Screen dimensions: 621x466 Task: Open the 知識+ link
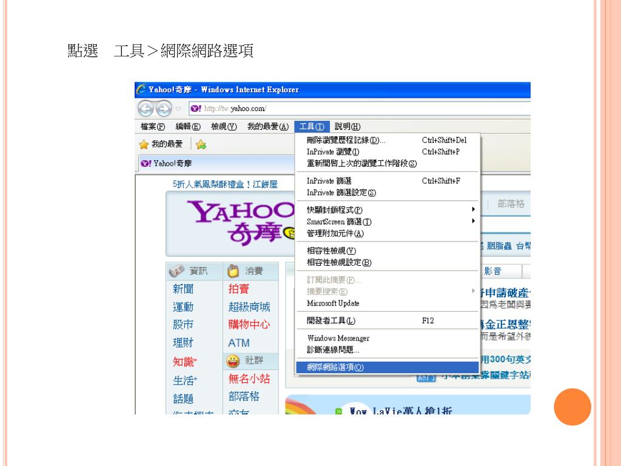[x=184, y=362]
